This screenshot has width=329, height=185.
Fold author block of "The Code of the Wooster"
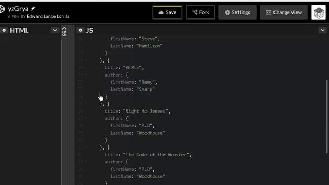tap(86, 161)
